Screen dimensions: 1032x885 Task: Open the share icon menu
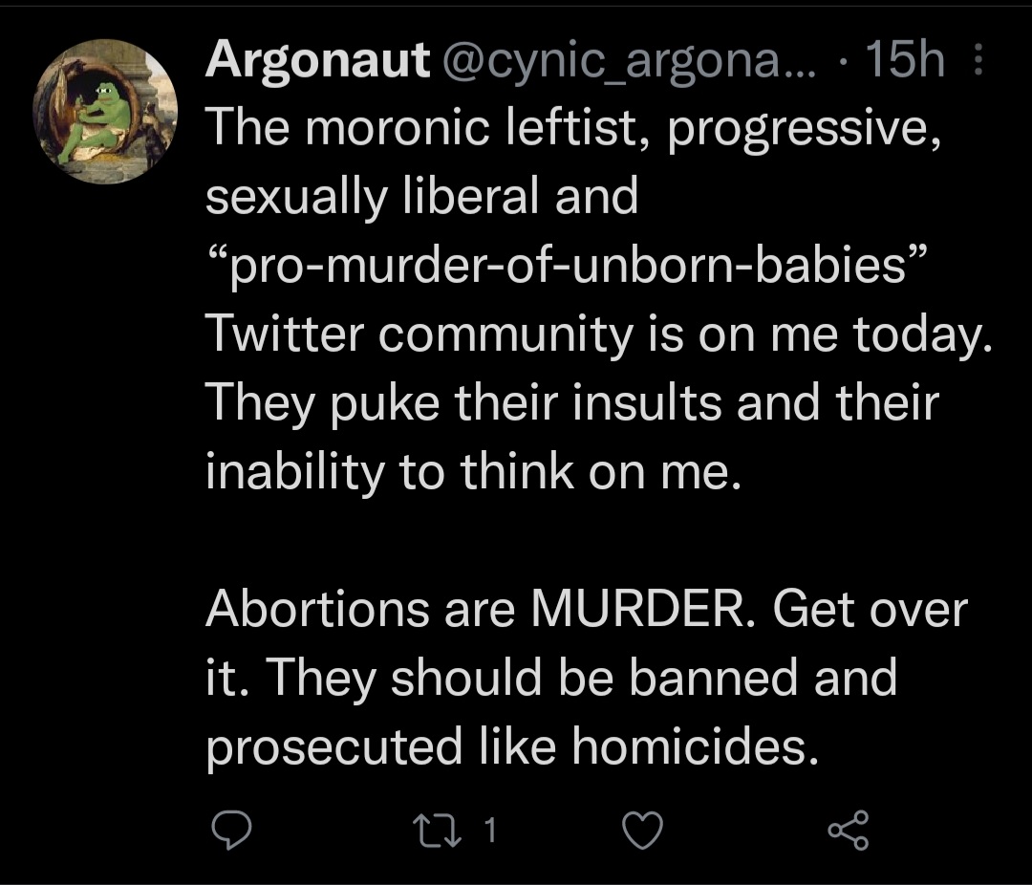pos(849,830)
